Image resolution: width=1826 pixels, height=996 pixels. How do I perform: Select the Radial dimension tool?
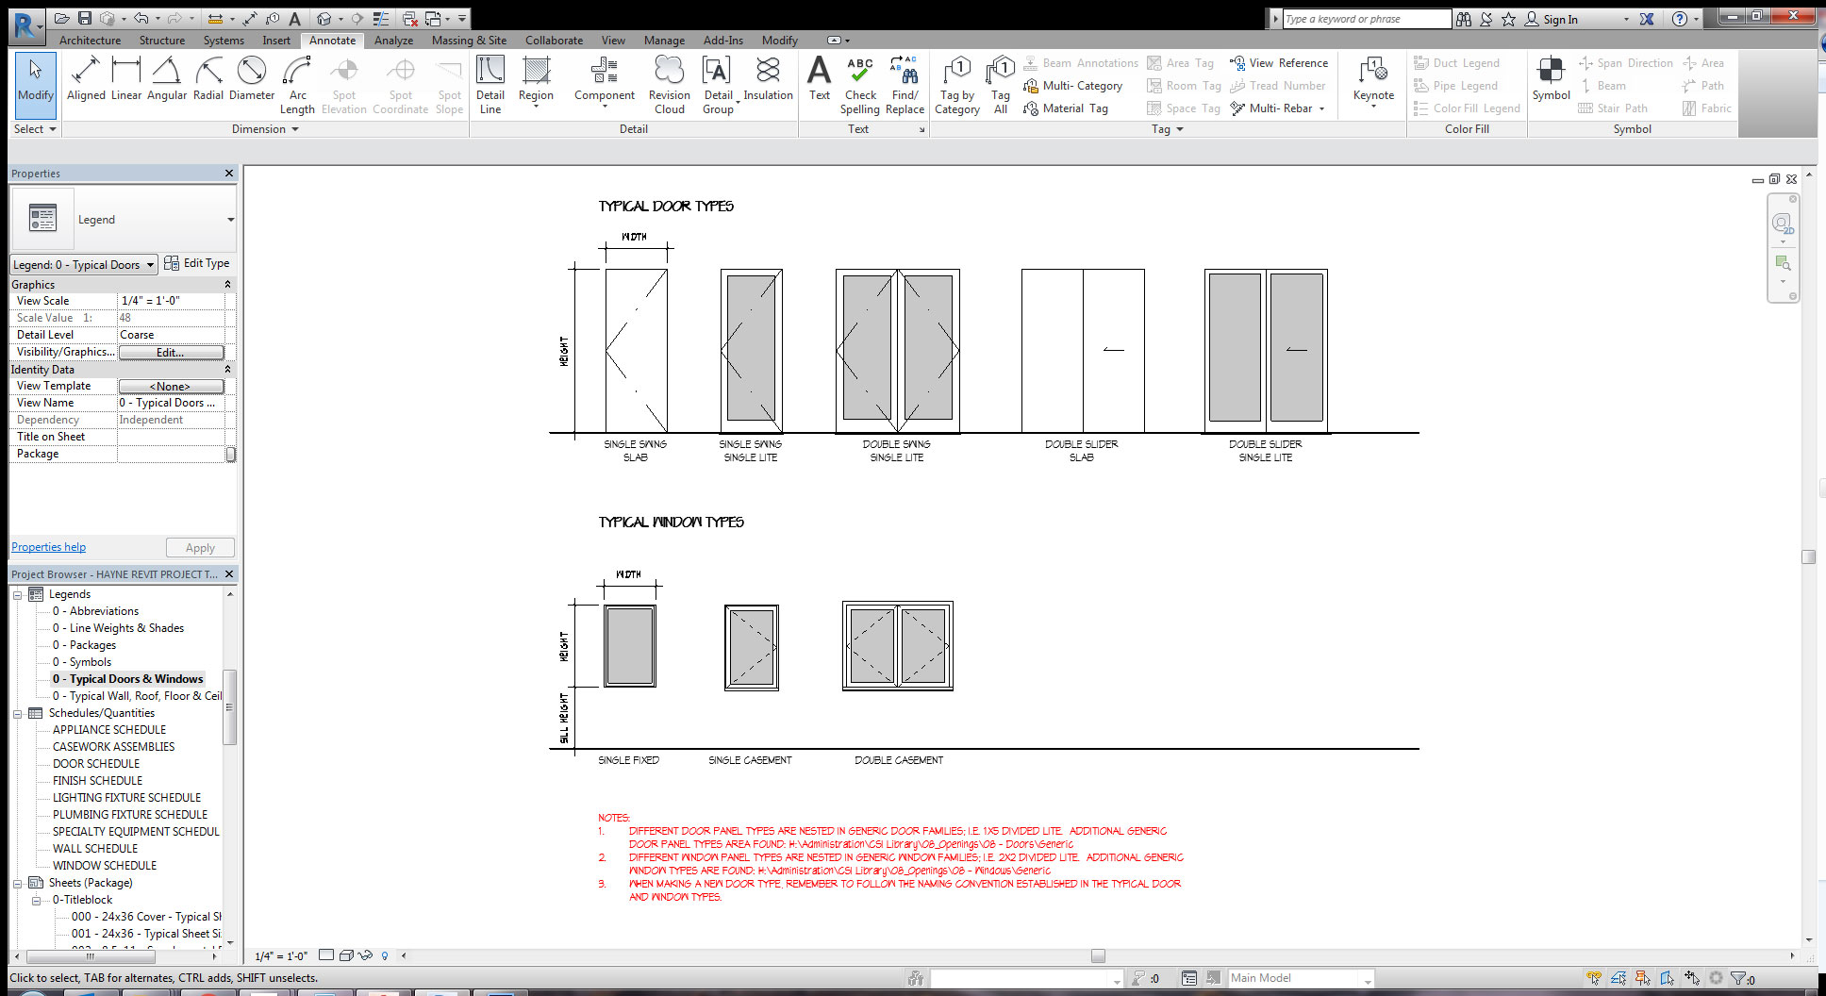(x=208, y=79)
